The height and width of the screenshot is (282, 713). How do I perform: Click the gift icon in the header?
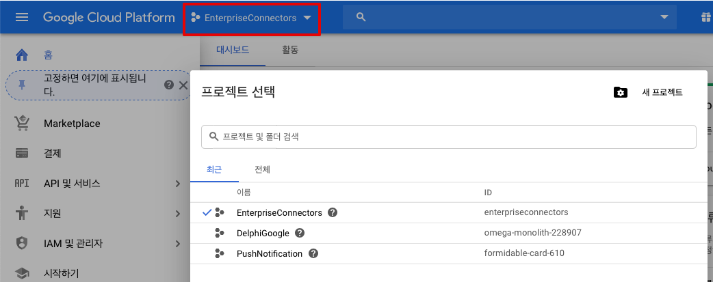coord(706,18)
